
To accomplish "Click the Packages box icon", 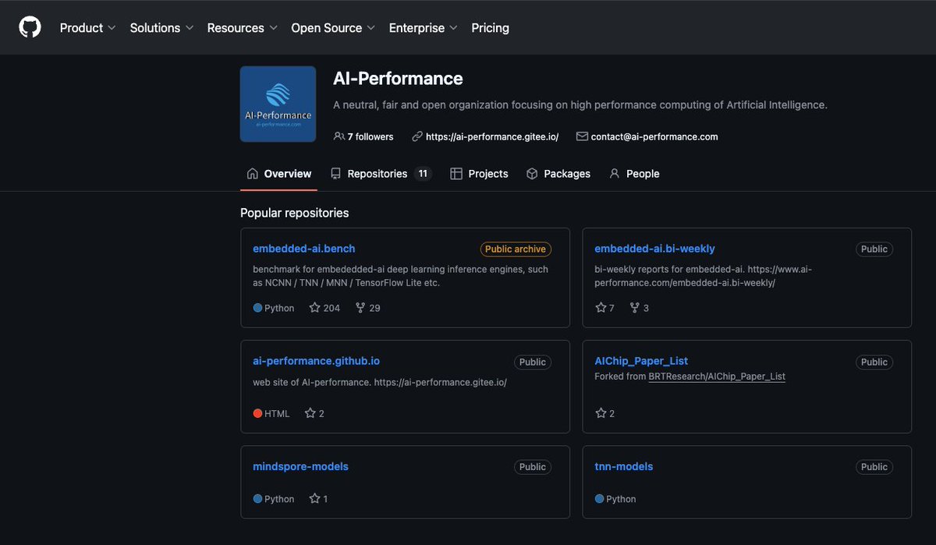I will coord(532,173).
